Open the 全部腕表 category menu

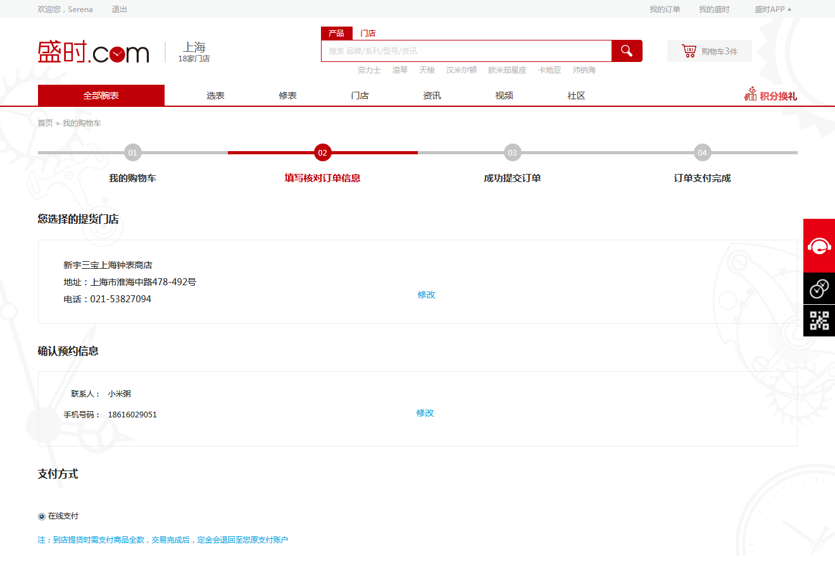coord(101,95)
